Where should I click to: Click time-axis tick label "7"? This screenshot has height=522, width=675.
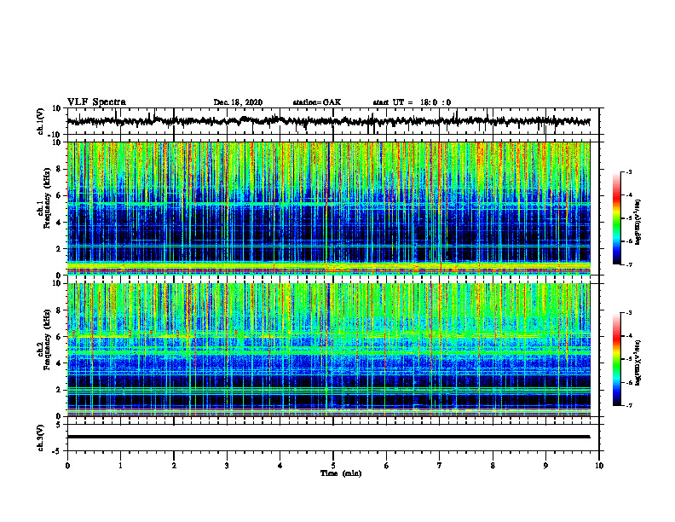[x=440, y=466]
